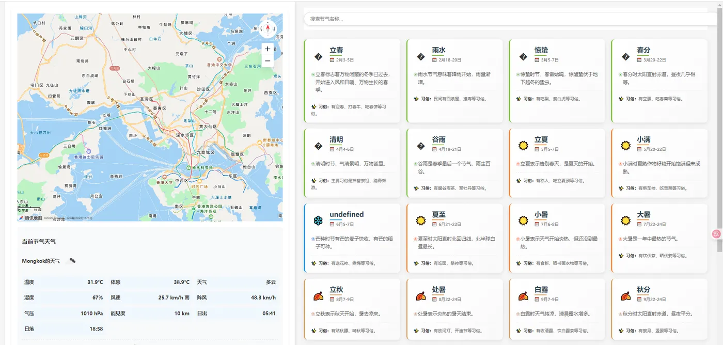Click the sunrise time 05:41
This screenshot has height=345, width=723.
coord(269,313)
